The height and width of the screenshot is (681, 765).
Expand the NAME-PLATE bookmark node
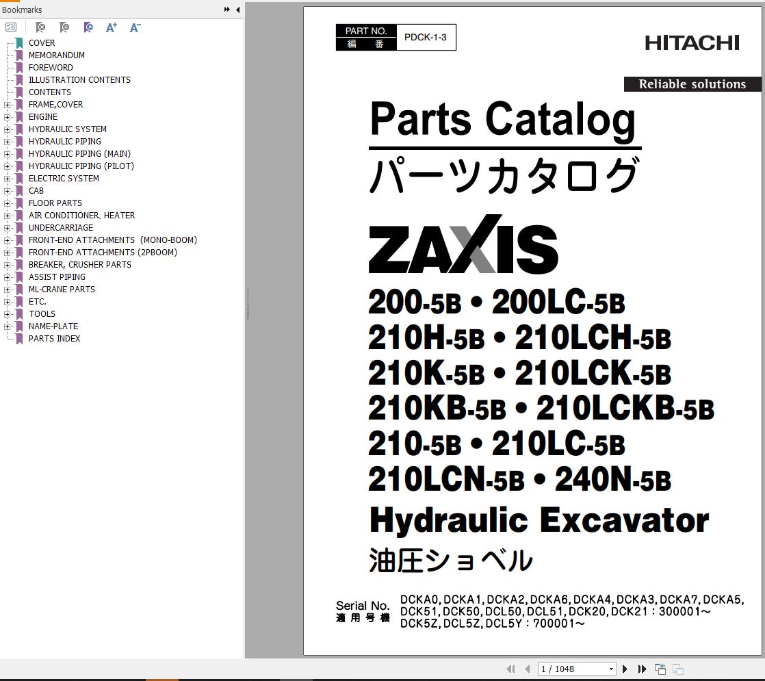tap(7, 326)
